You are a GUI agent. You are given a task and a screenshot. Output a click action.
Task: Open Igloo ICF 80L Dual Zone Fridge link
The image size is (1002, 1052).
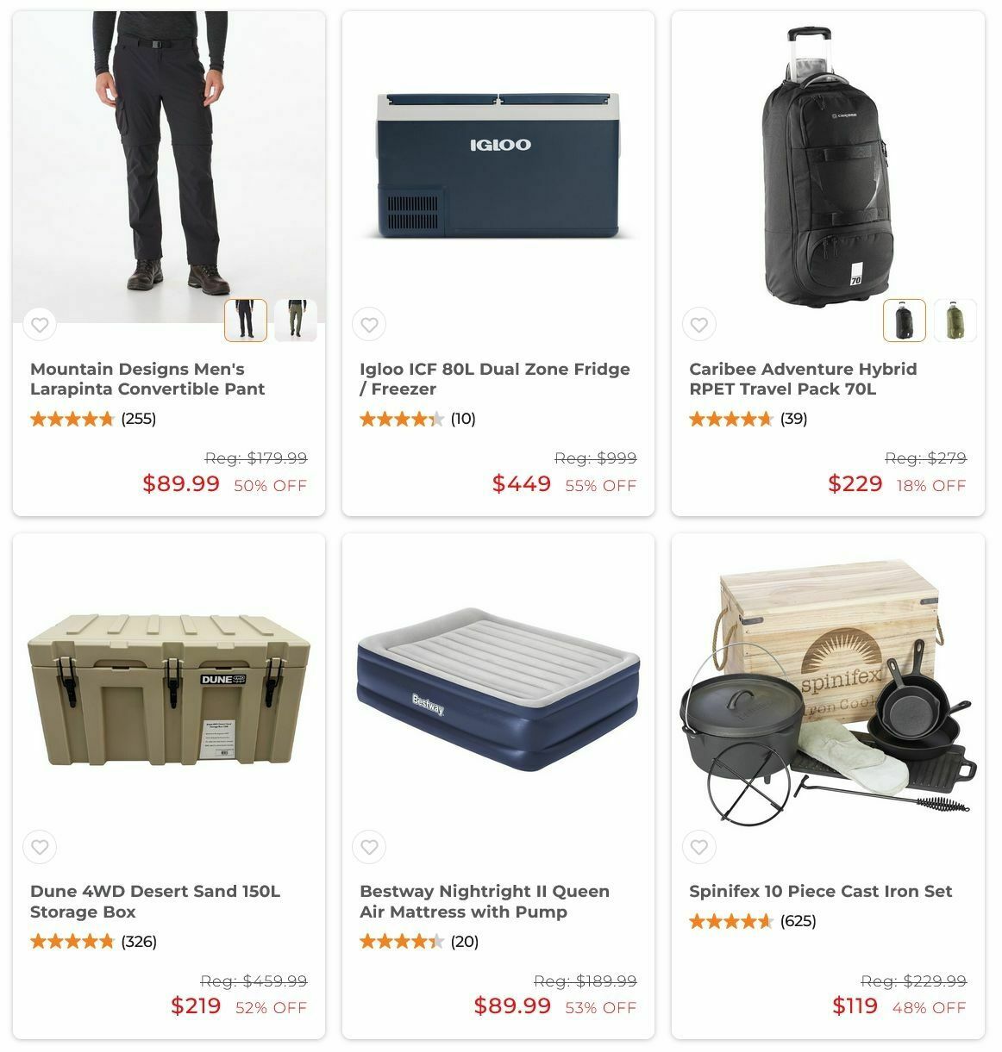(x=495, y=379)
